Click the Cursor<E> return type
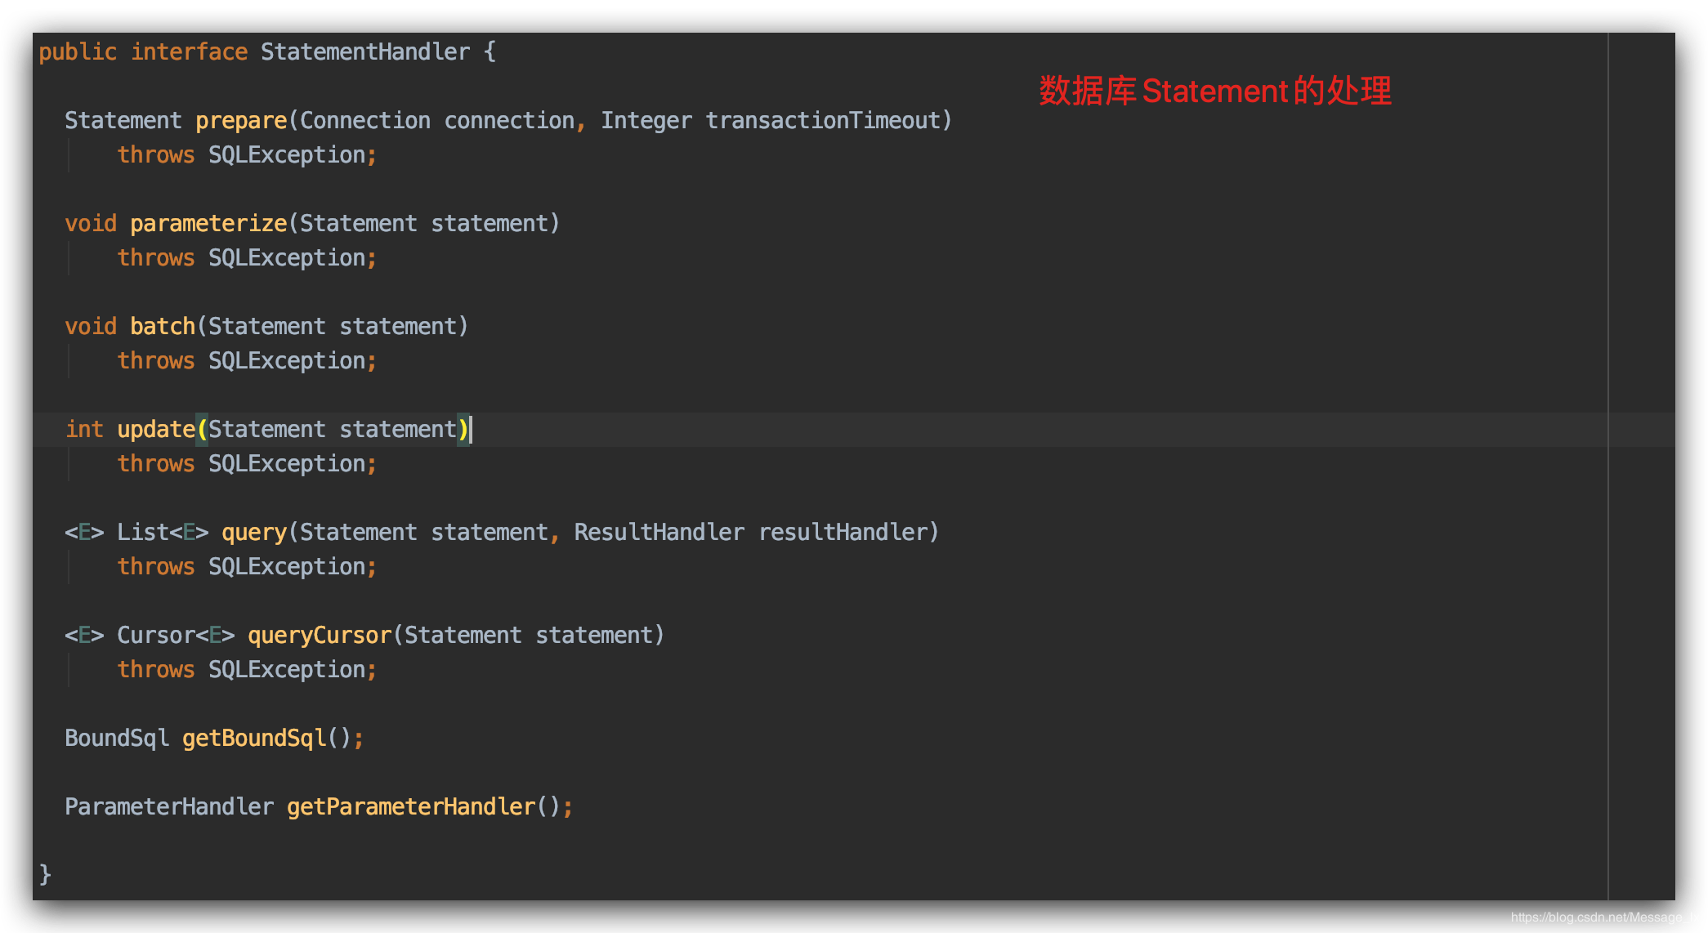The width and height of the screenshot is (1708, 933). (176, 636)
